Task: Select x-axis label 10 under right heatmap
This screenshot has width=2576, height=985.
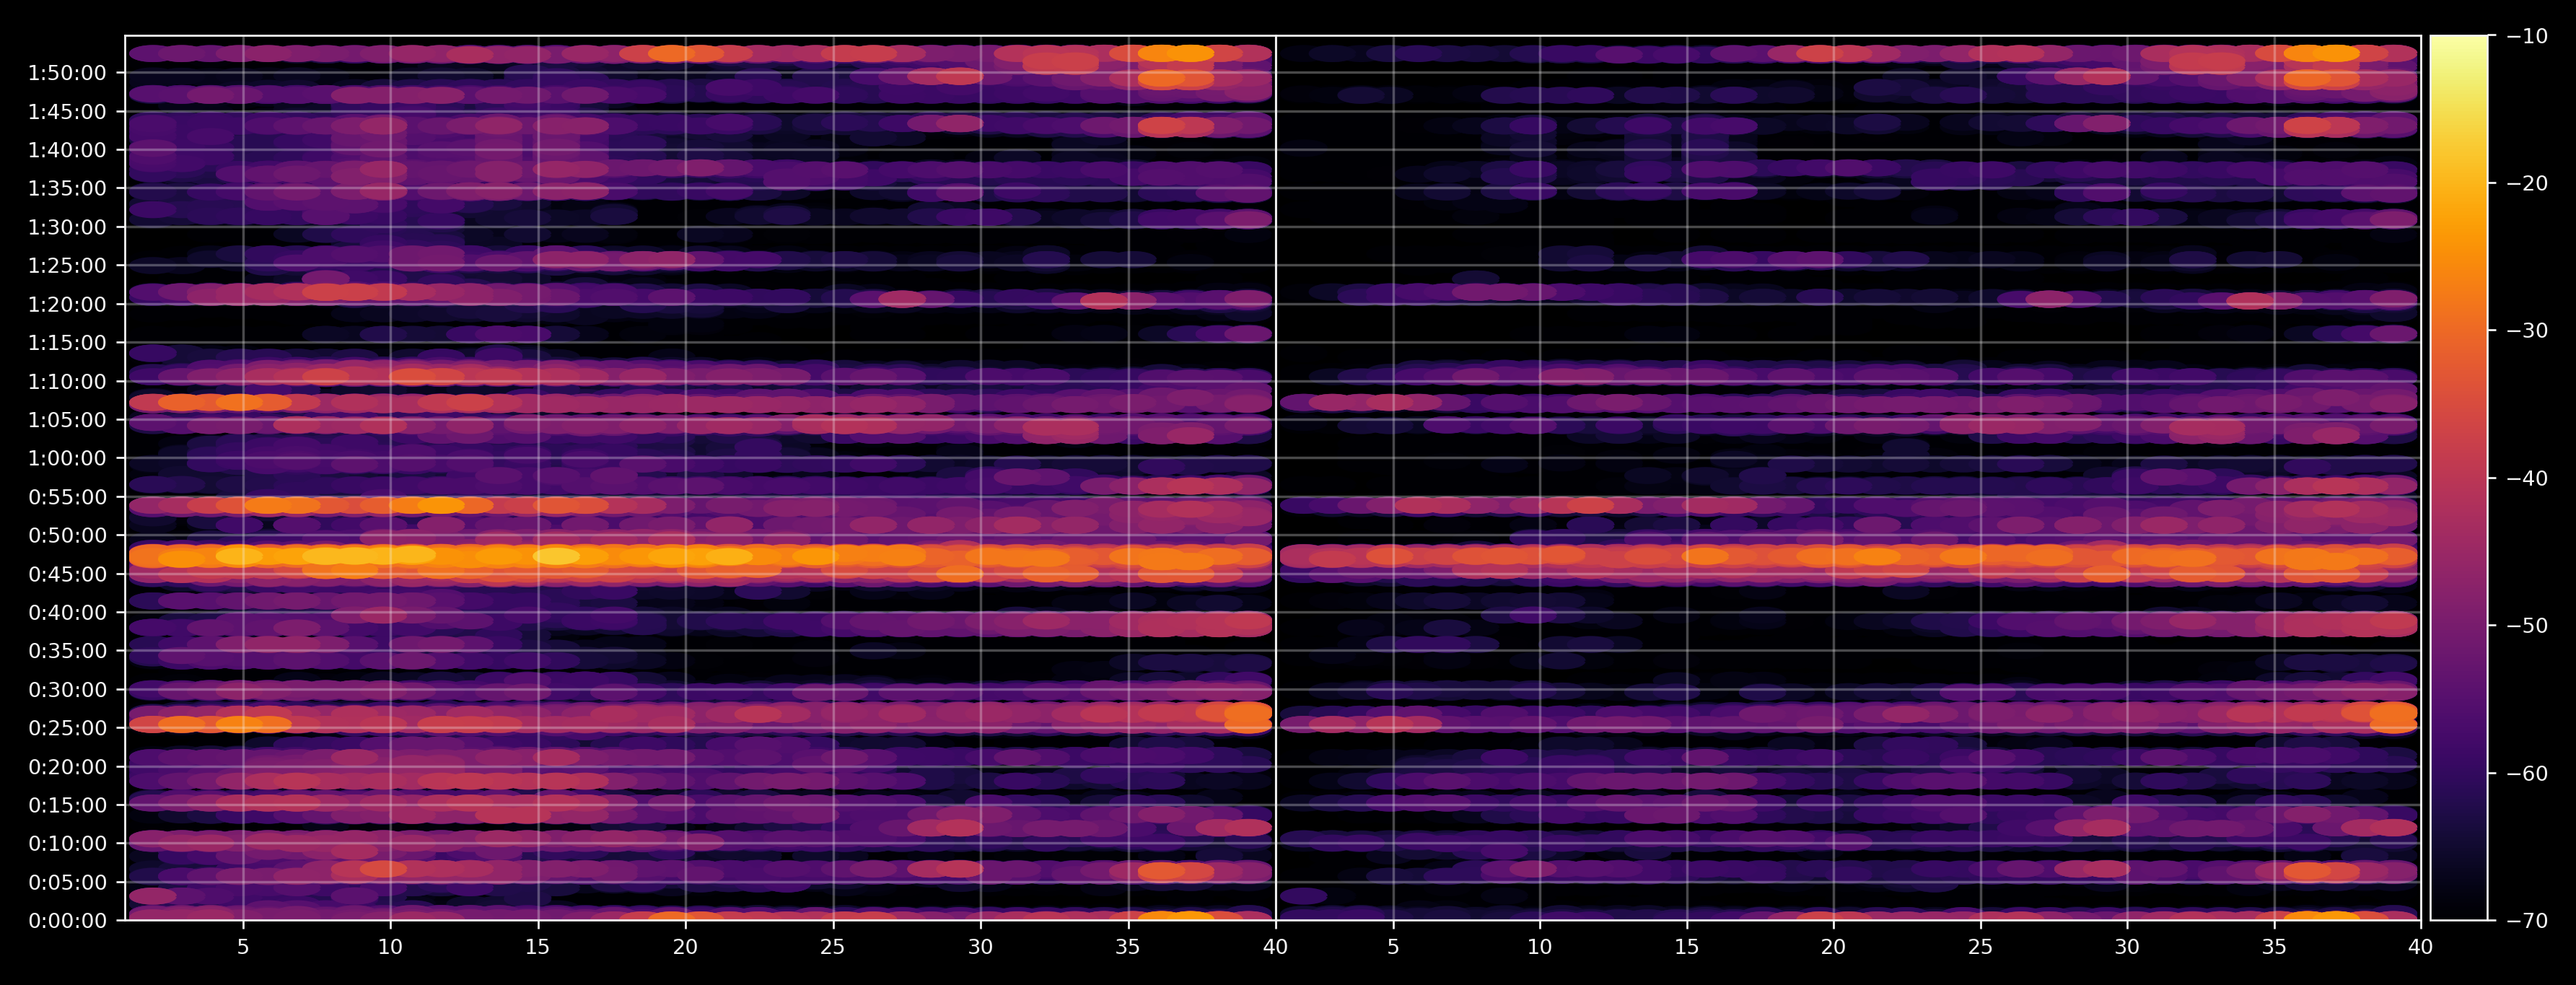Action: [x=1540, y=947]
